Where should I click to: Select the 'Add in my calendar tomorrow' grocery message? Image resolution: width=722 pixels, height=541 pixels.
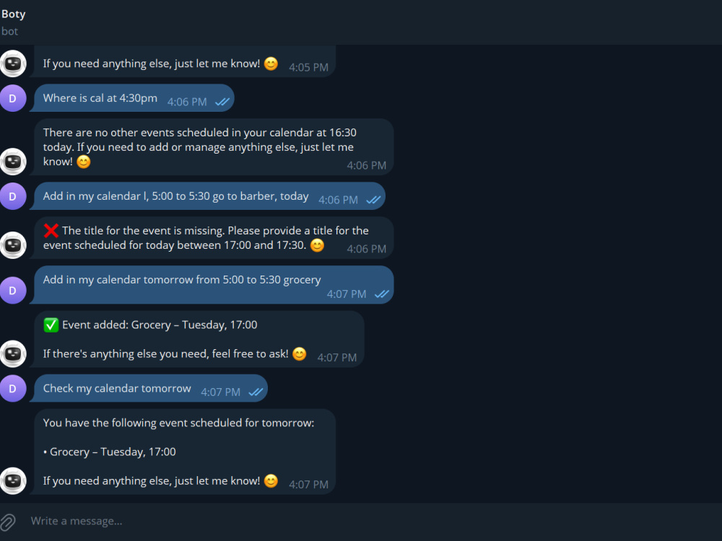(x=213, y=285)
